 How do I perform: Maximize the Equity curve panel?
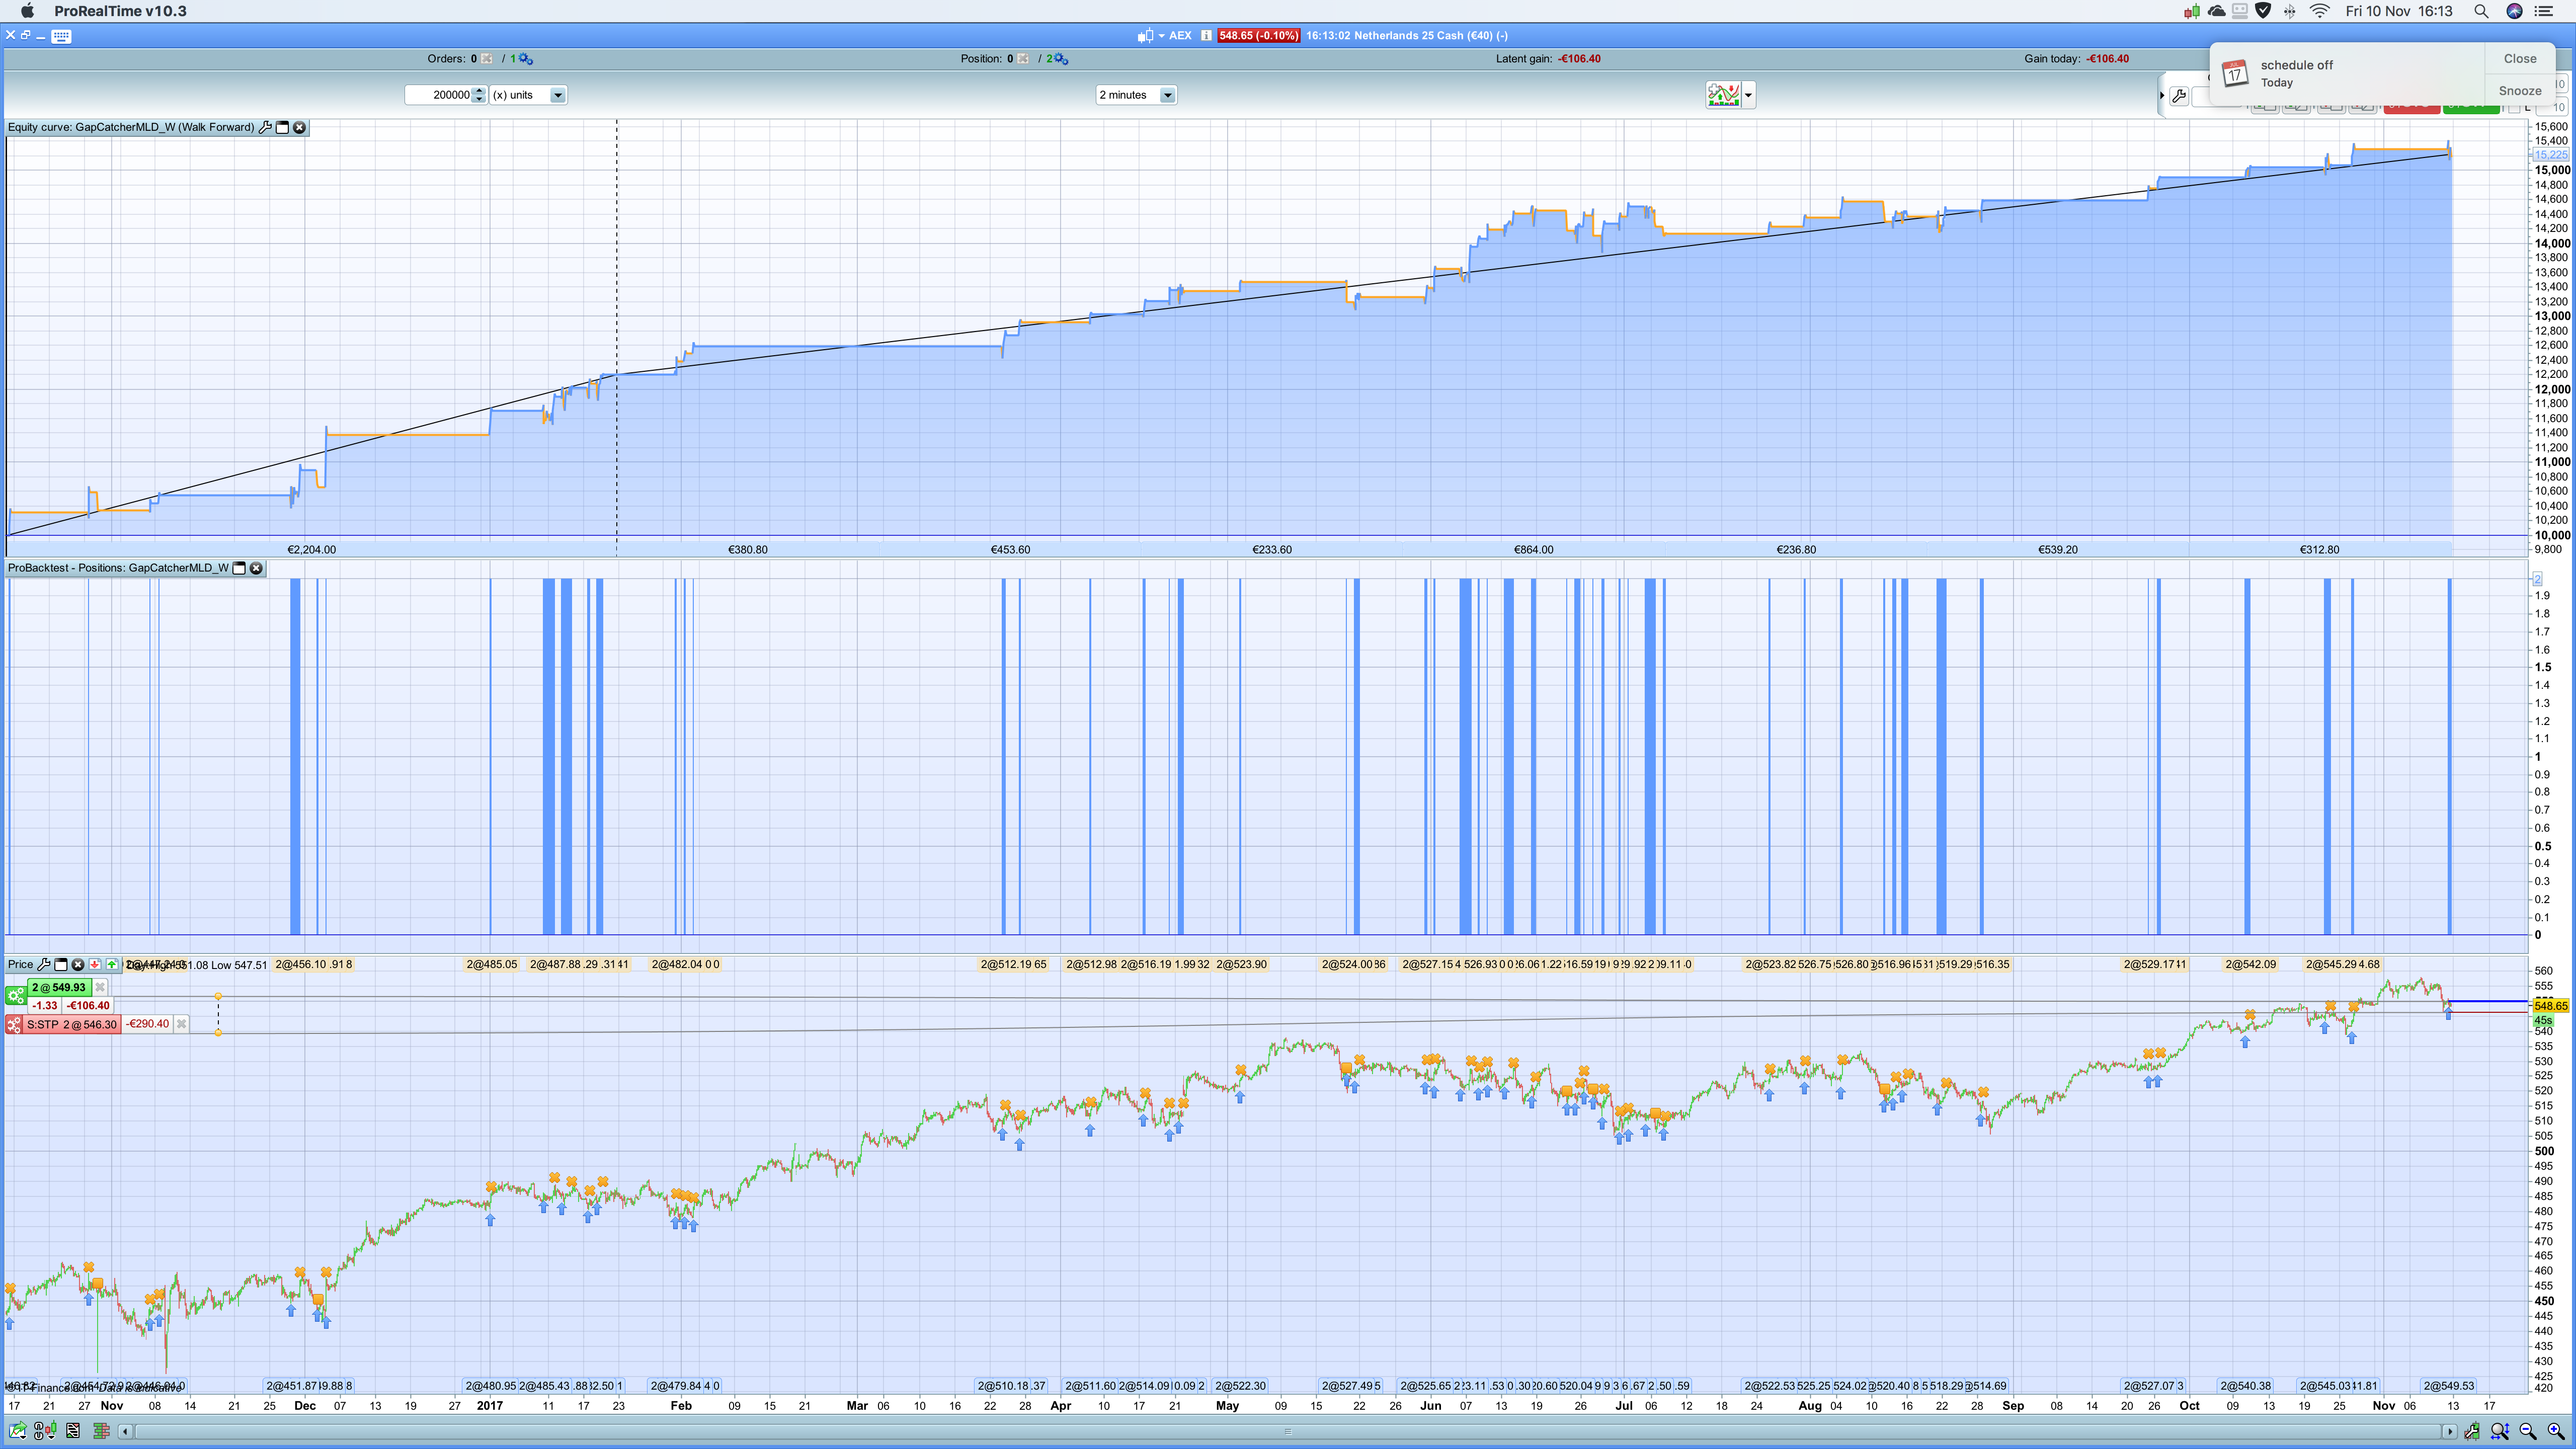tap(282, 127)
